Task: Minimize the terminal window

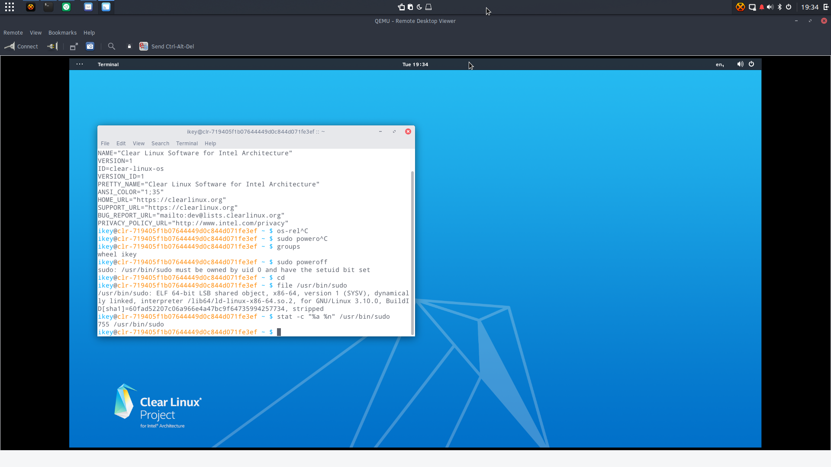Action: [380, 131]
